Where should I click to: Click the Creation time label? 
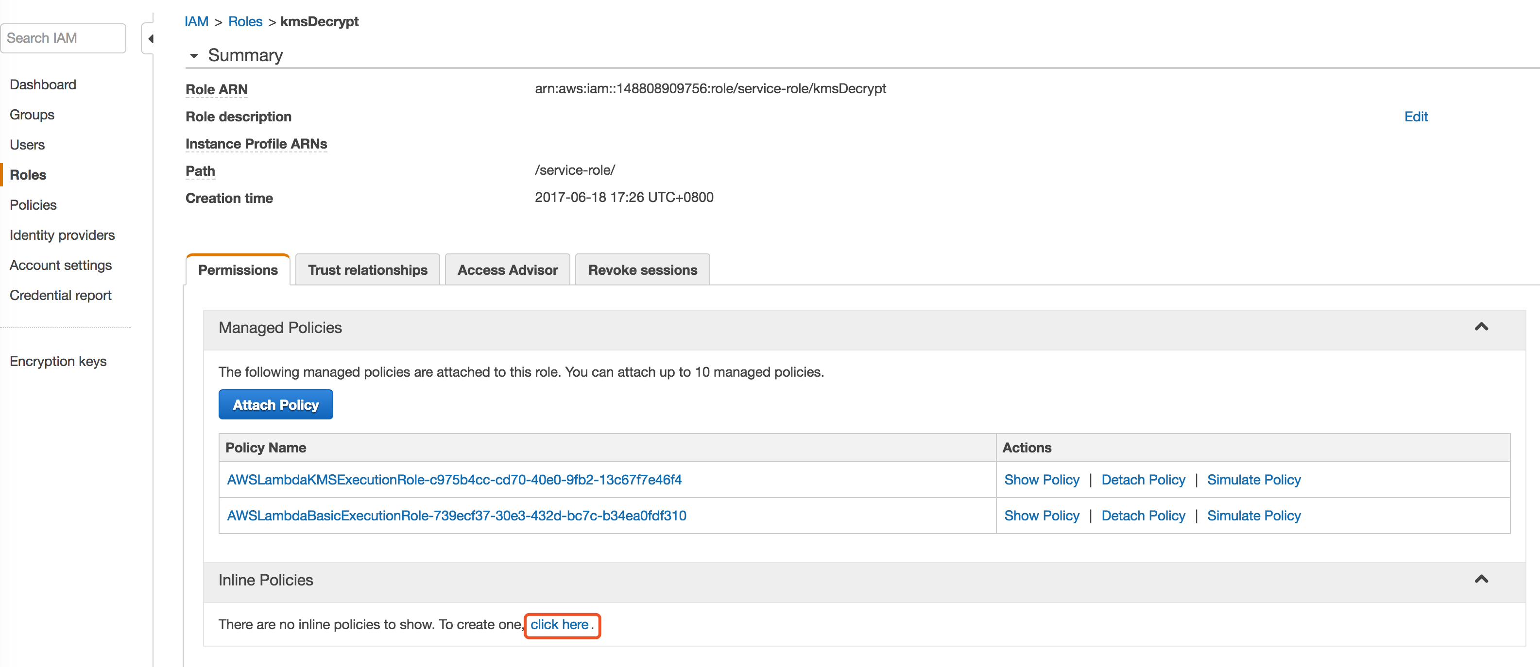[229, 199]
